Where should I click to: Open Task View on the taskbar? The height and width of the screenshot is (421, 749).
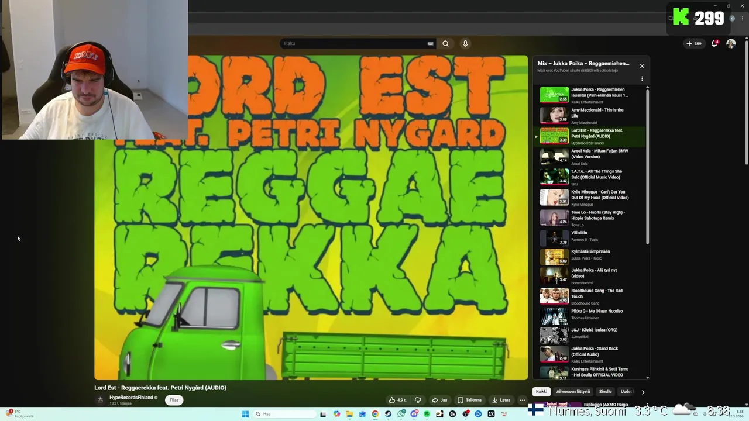tap(322, 414)
